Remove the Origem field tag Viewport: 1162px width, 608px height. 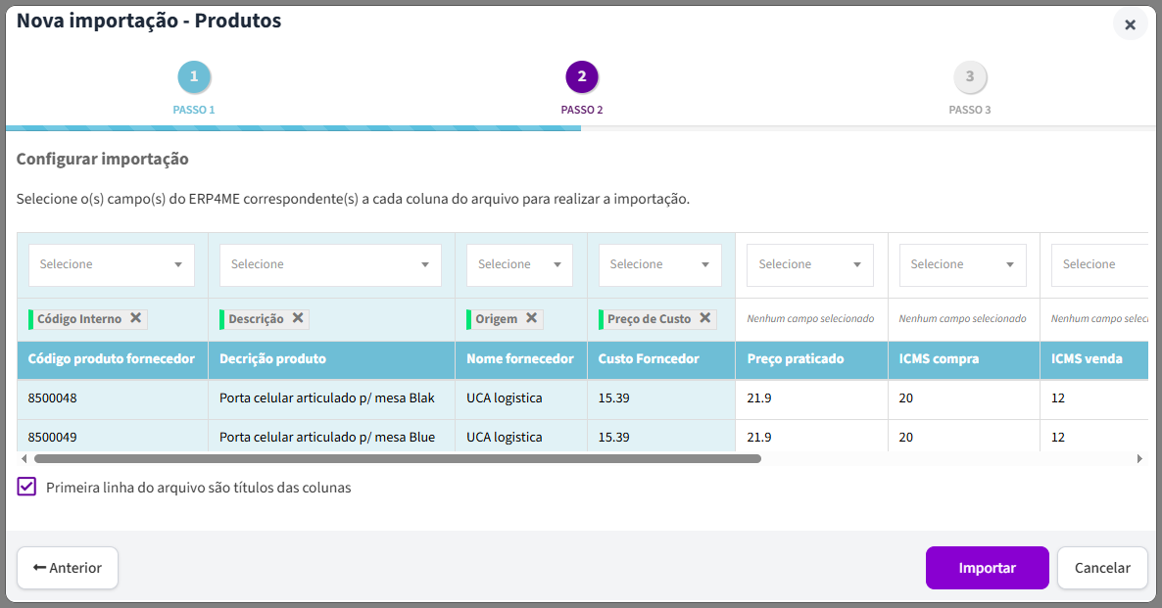click(x=531, y=317)
